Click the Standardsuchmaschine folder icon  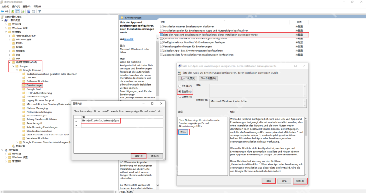click(x=24, y=131)
